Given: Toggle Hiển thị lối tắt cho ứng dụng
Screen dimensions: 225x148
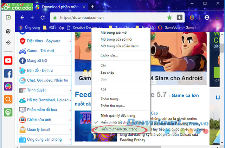Looking at the screenshot, I should pos(121,122).
